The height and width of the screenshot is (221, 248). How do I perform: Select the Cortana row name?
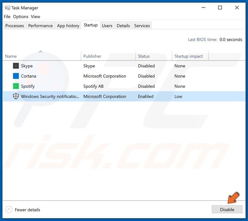29,76
